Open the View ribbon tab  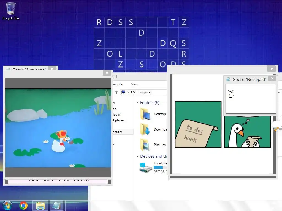[x=135, y=84]
